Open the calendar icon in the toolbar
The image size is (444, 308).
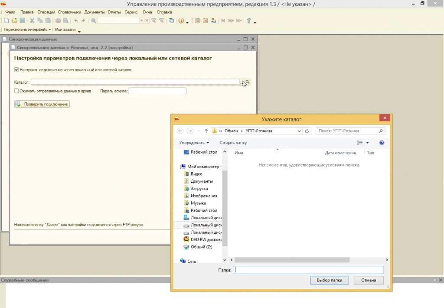(x=205, y=20)
